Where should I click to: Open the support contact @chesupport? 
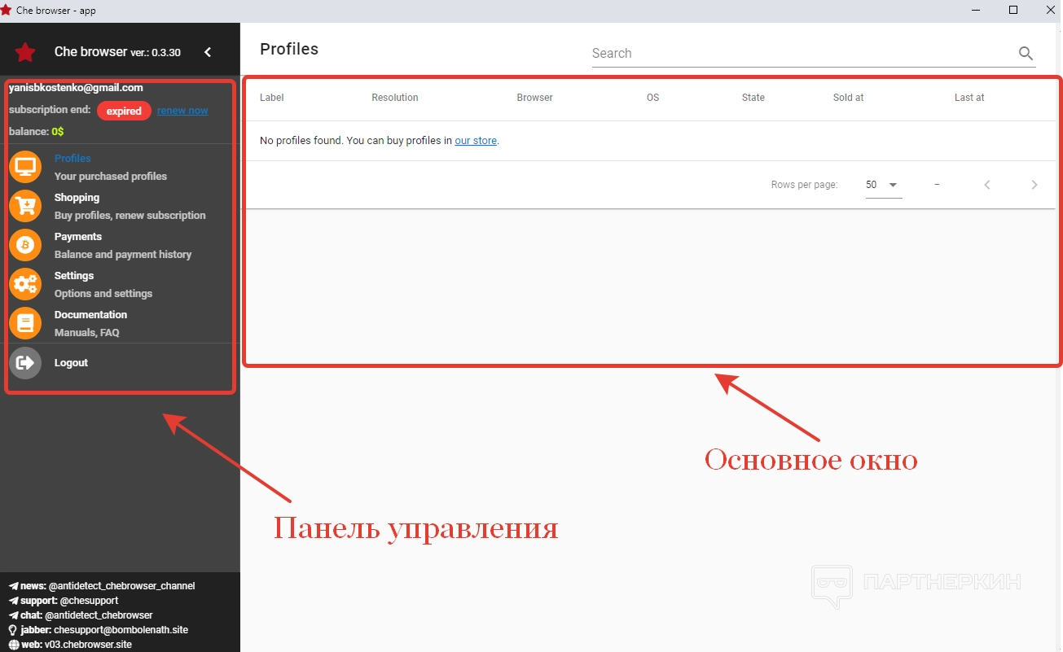pos(90,601)
